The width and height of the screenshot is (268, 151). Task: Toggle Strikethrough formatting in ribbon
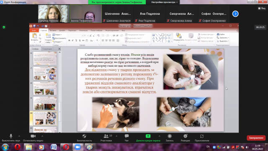tap(83, 41)
